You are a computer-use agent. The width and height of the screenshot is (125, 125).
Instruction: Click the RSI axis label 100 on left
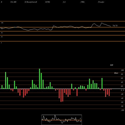[2, 23]
